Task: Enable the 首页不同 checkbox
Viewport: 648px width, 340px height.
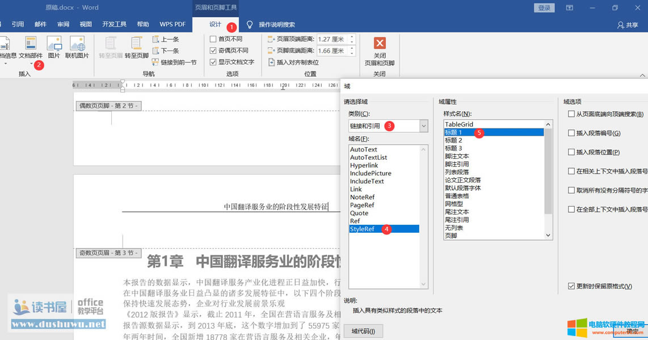Action: click(x=213, y=39)
